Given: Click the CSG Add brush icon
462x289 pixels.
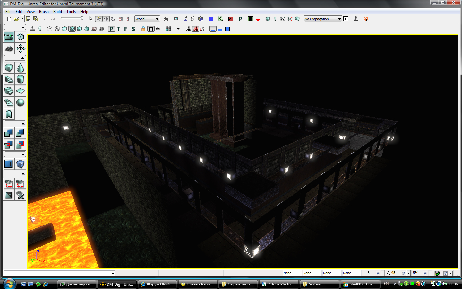Looking at the screenshot, I should (9, 133).
